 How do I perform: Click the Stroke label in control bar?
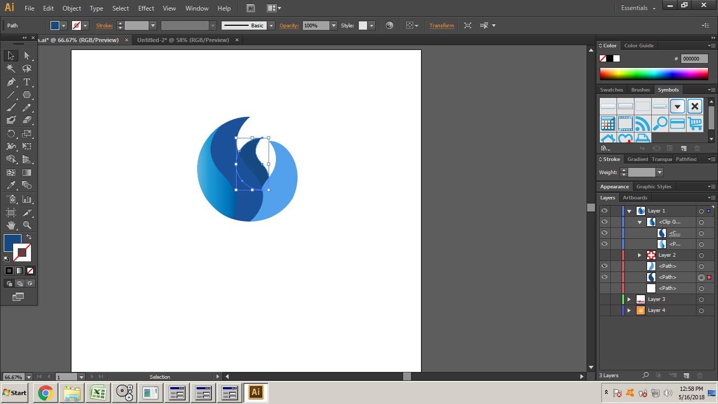pos(104,25)
